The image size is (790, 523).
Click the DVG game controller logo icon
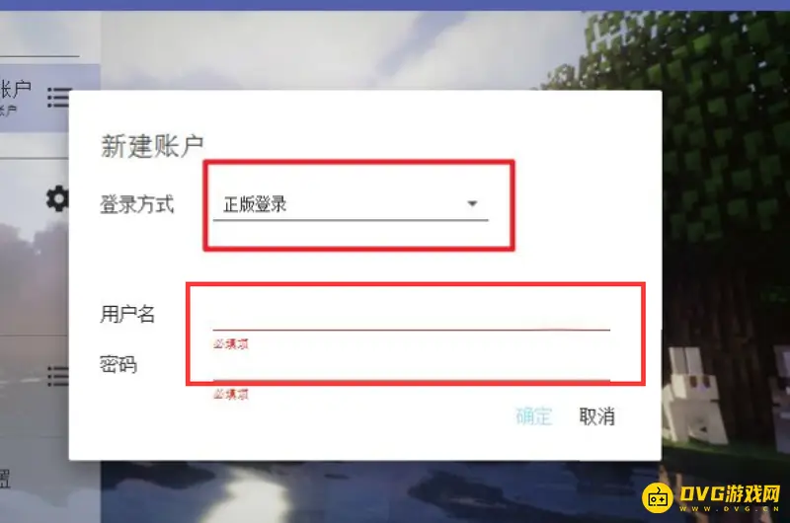pyautogui.click(x=658, y=497)
